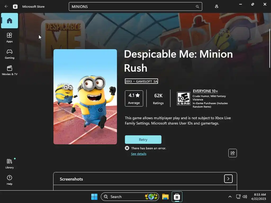This screenshot has height=203, width=271.
Task: Open the clock showing 8:53 AM
Action: coord(259,197)
